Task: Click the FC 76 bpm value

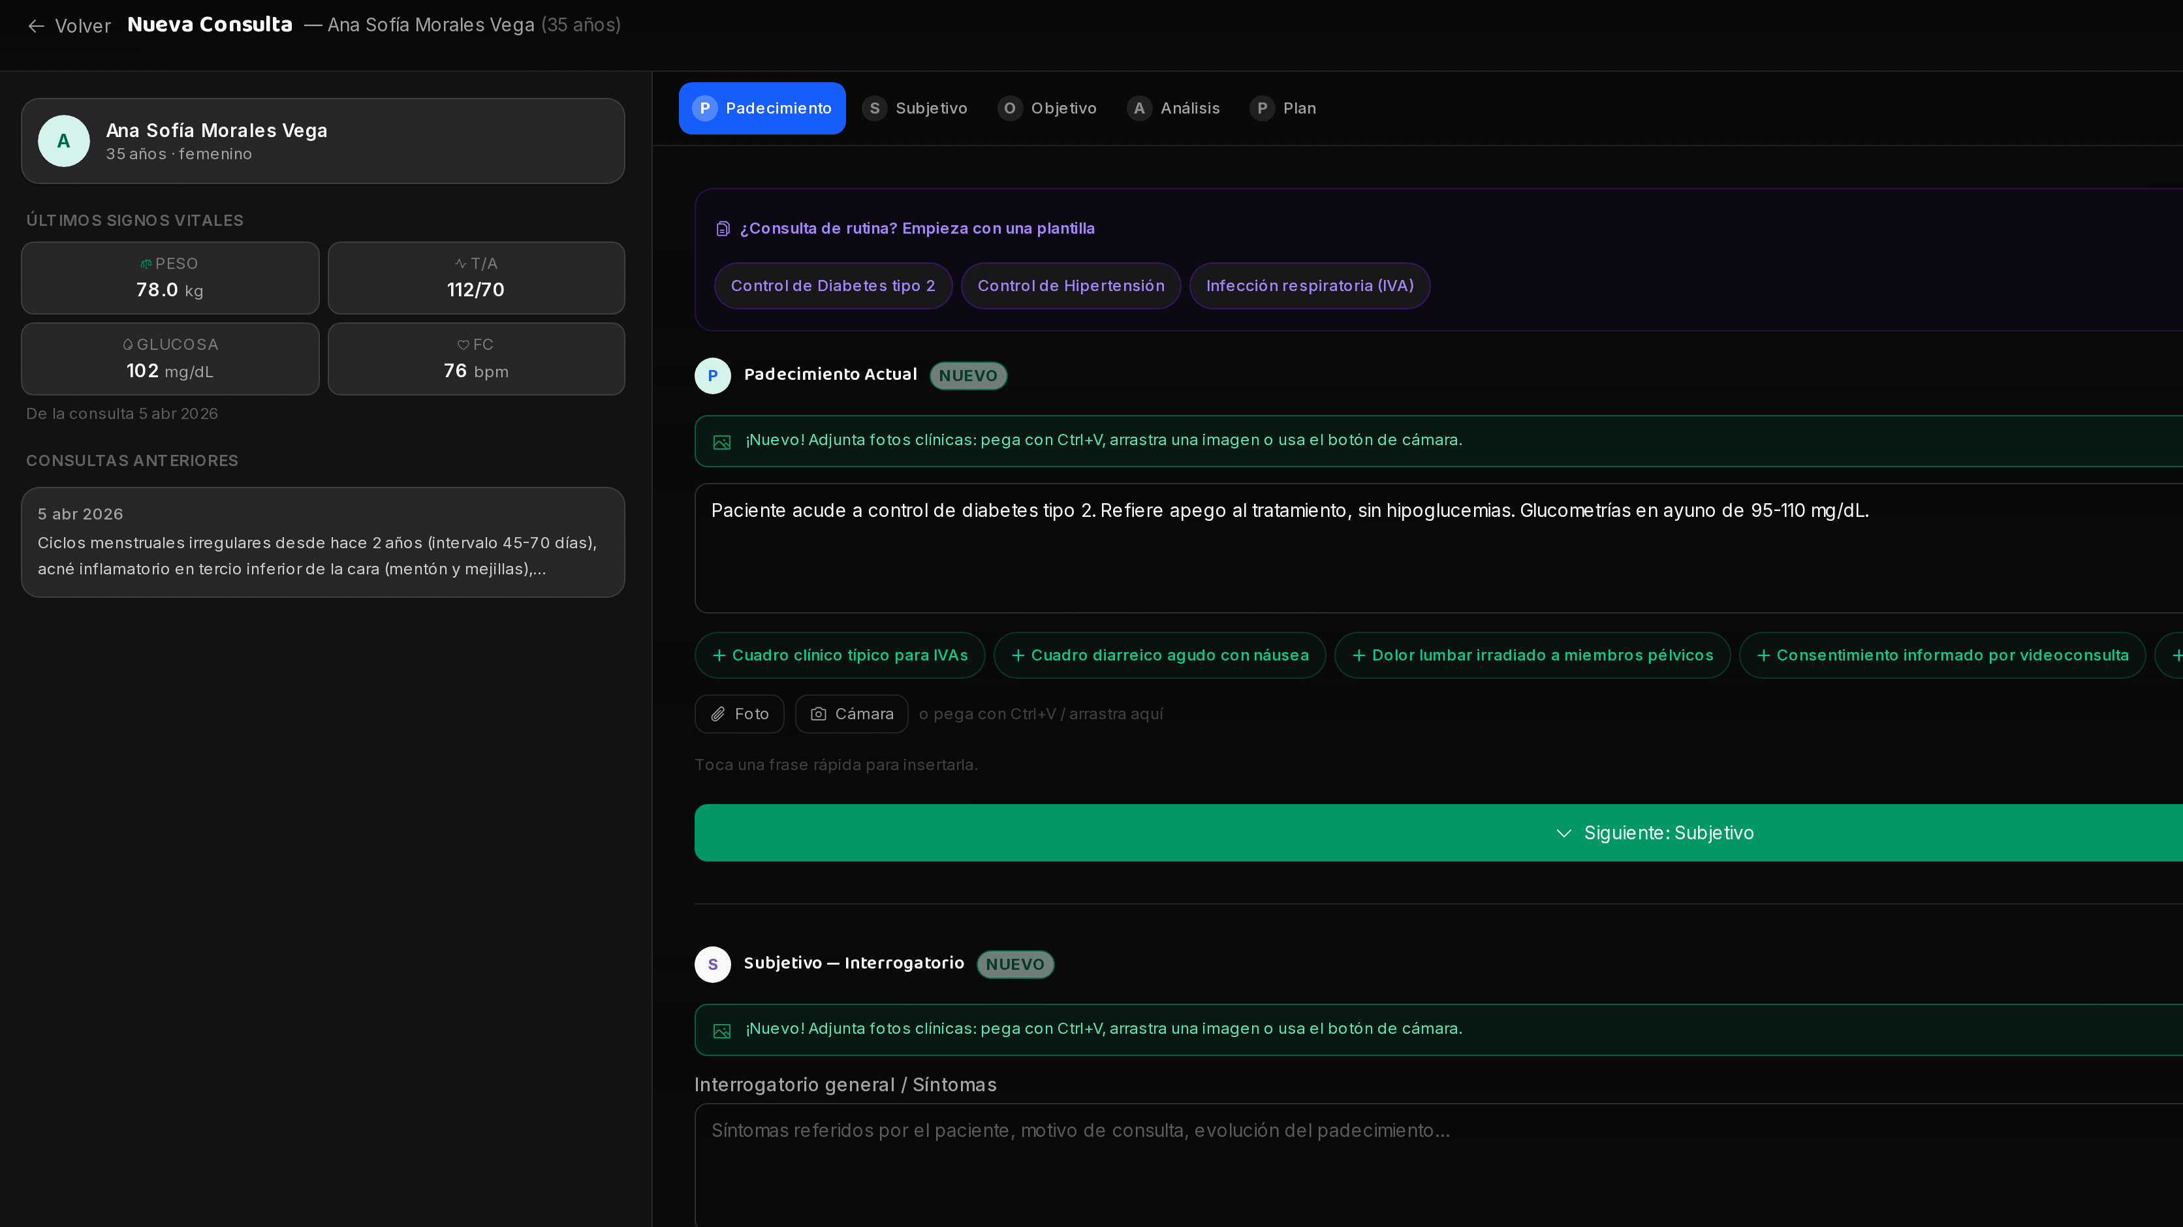Action: [x=475, y=371]
